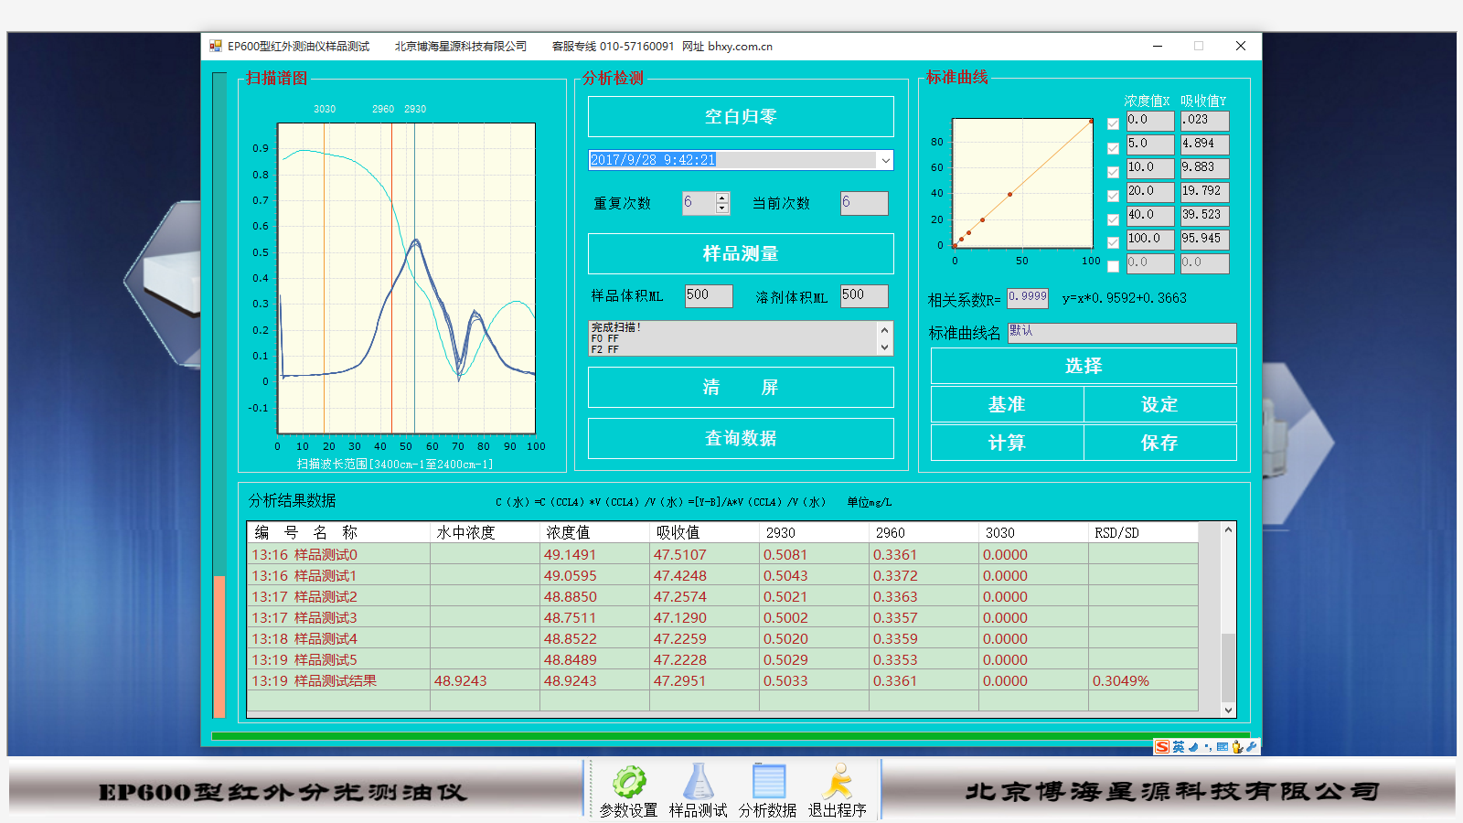Uncheck the 100.0 concentration point checkbox
The width and height of the screenshot is (1463, 823).
point(1113,243)
